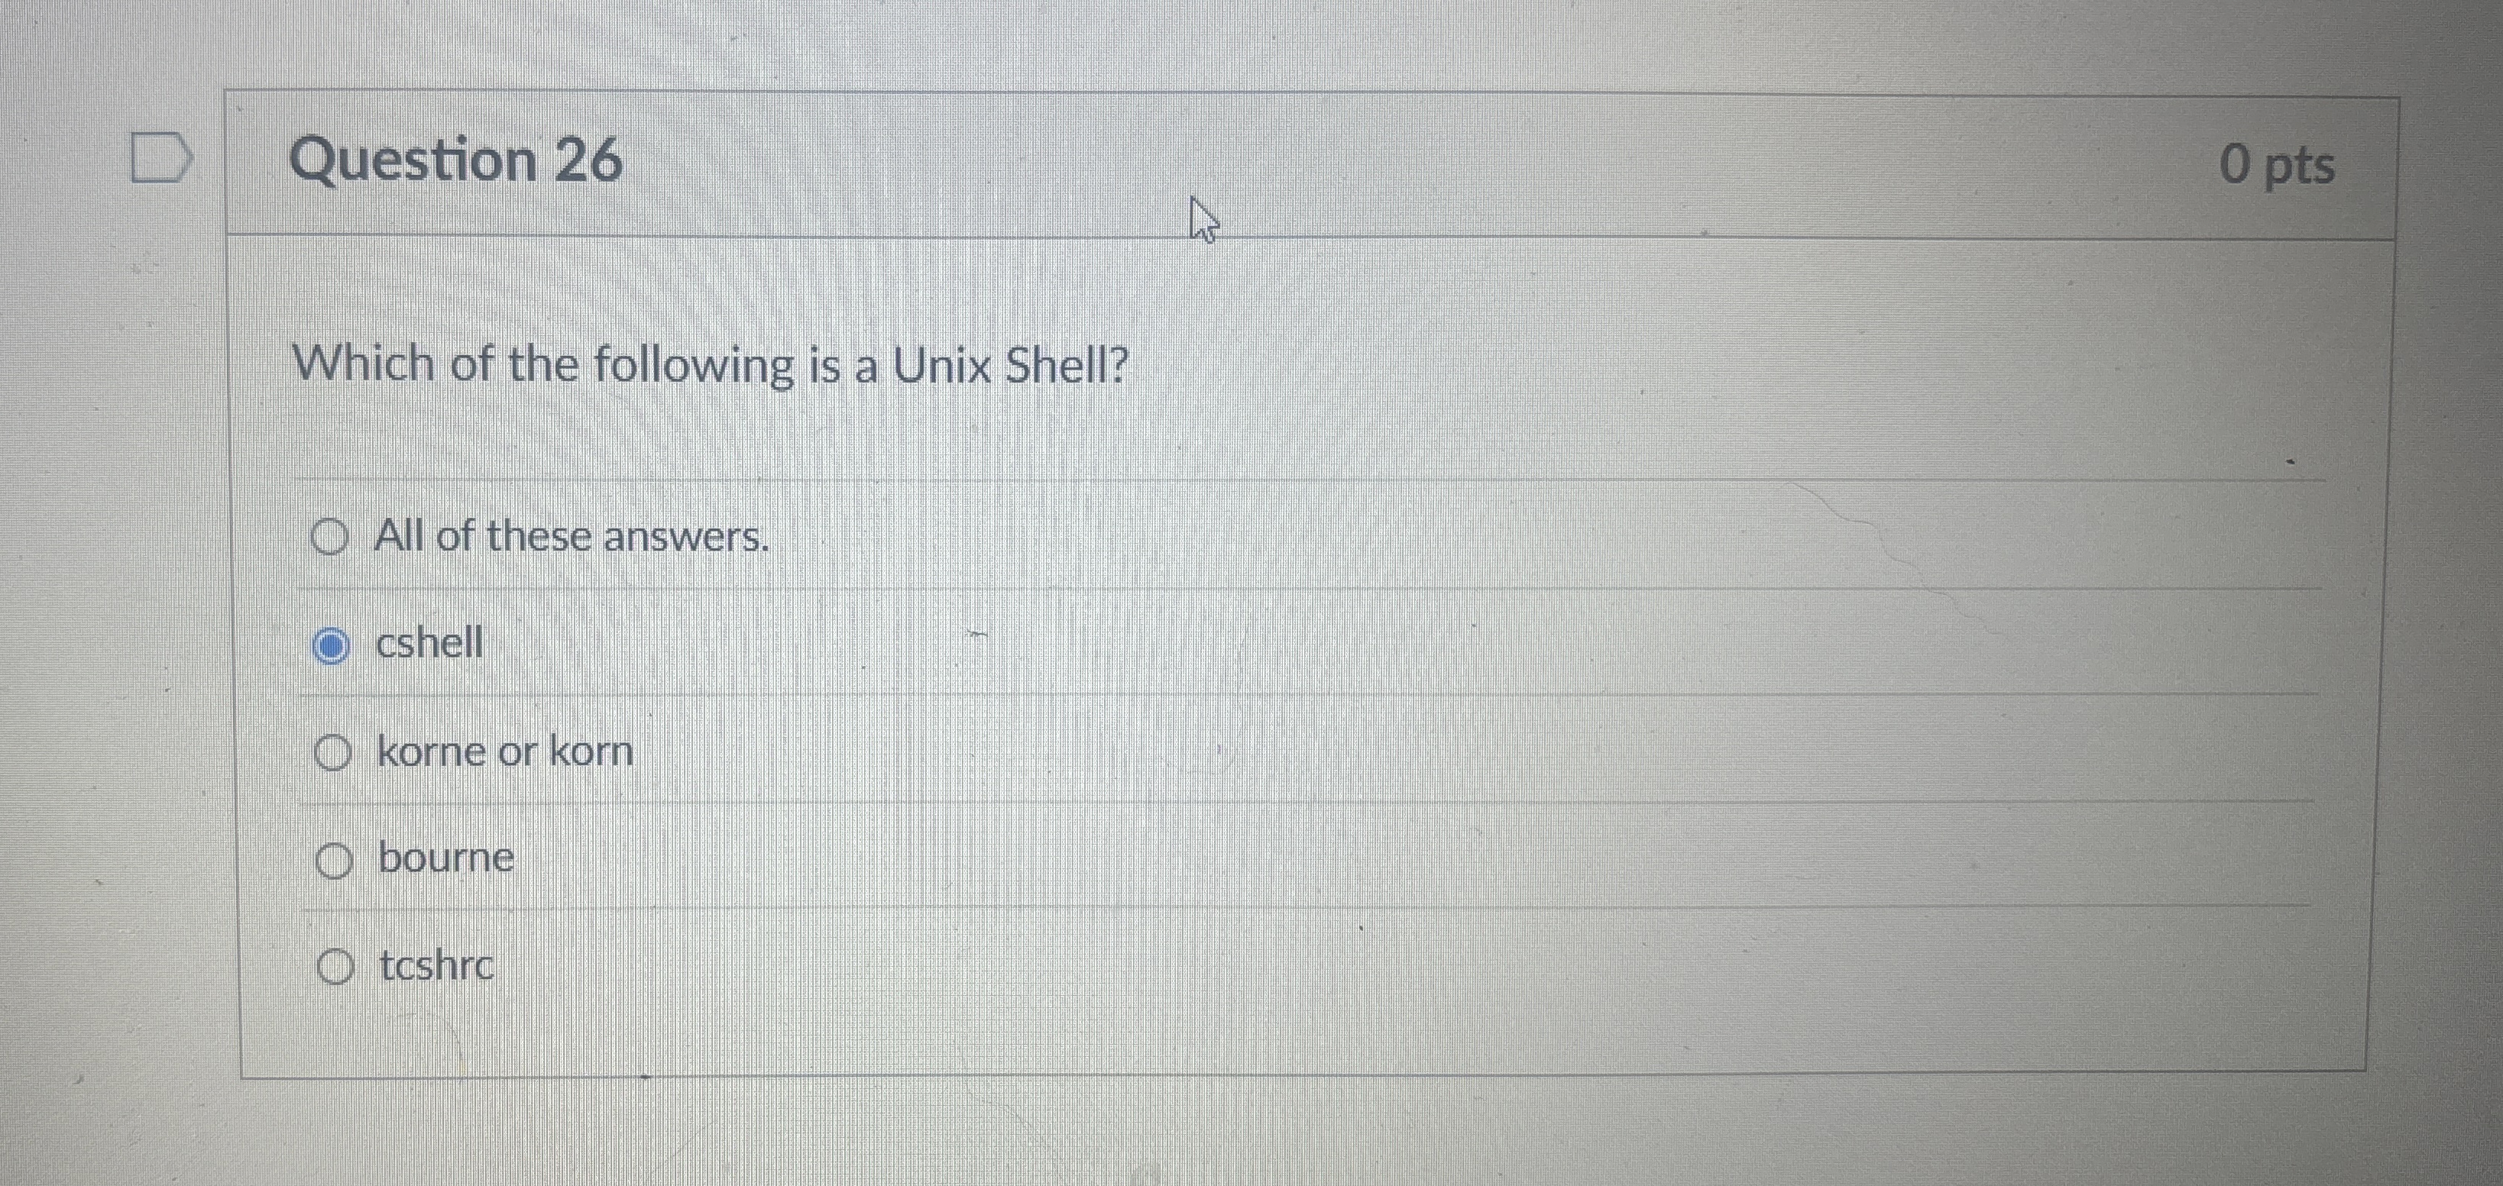Pick the korne or korn option

(334, 751)
